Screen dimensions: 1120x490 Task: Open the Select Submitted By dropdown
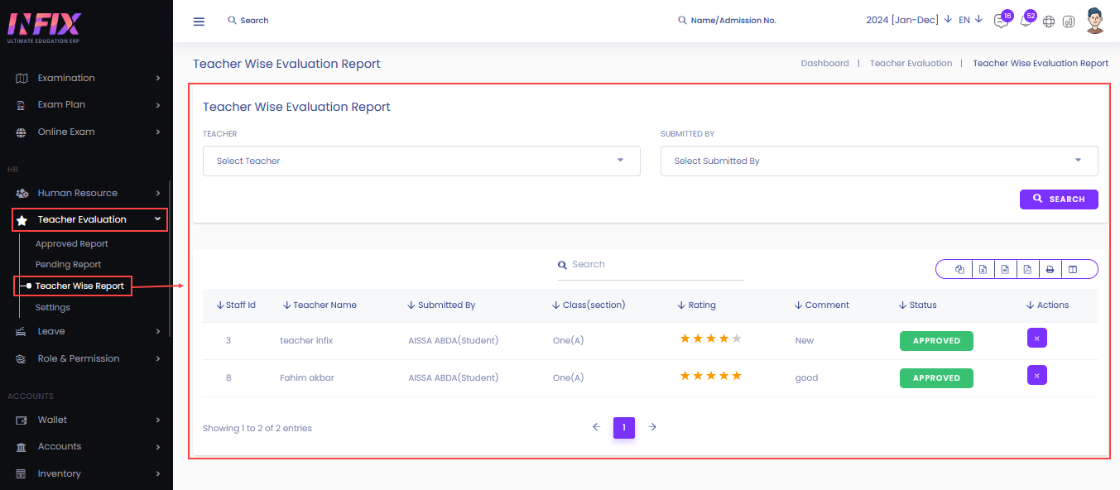point(879,161)
